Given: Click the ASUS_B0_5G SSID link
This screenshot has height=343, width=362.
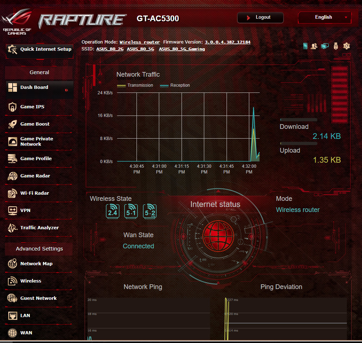Looking at the screenshot, I should tap(140, 49).
